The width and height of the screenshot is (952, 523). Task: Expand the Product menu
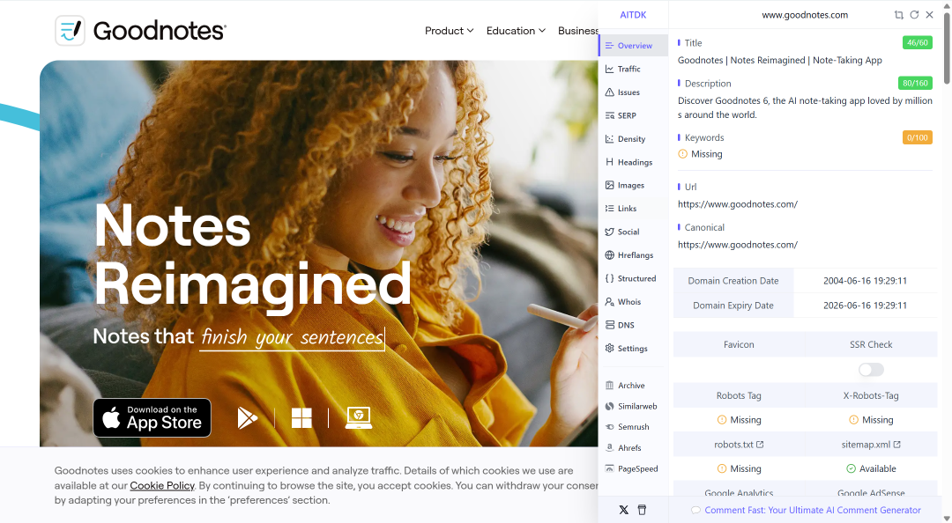point(449,30)
